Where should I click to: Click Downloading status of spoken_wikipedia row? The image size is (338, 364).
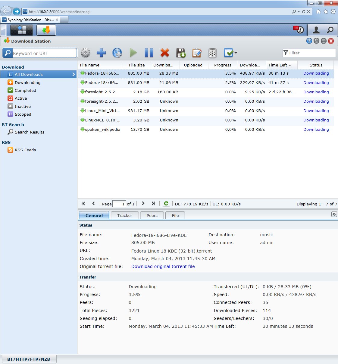(316, 129)
